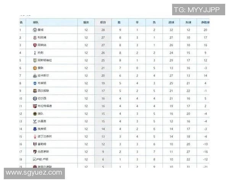Click the Newcastle crest icon
The height and width of the screenshot is (183, 229).
point(34,75)
